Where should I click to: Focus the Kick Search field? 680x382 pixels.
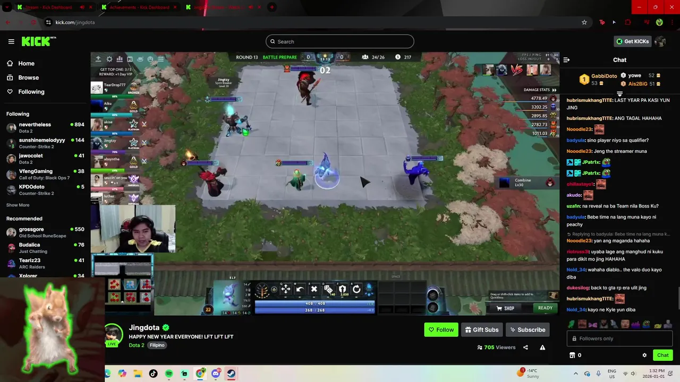(340, 41)
